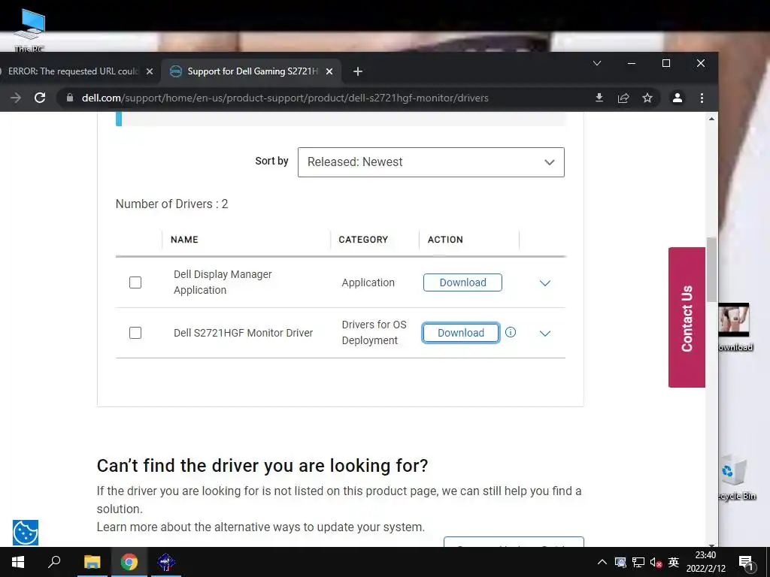
Task: Open the Recycle Bin desktop icon
Action: (x=735, y=478)
